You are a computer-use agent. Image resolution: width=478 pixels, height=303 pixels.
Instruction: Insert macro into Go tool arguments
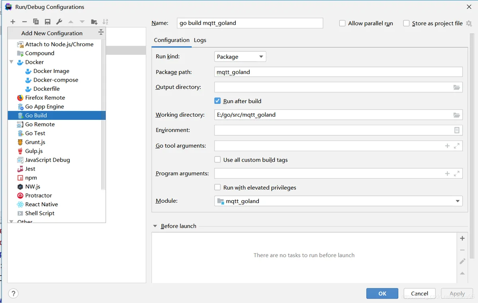click(x=447, y=146)
